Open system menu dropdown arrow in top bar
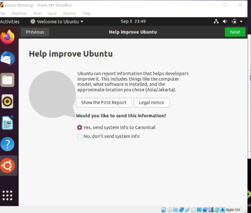The image size is (251, 213). pos(241,22)
